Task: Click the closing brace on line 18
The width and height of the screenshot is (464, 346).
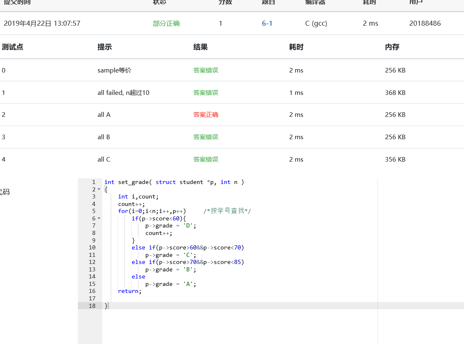Action: [x=106, y=306]
